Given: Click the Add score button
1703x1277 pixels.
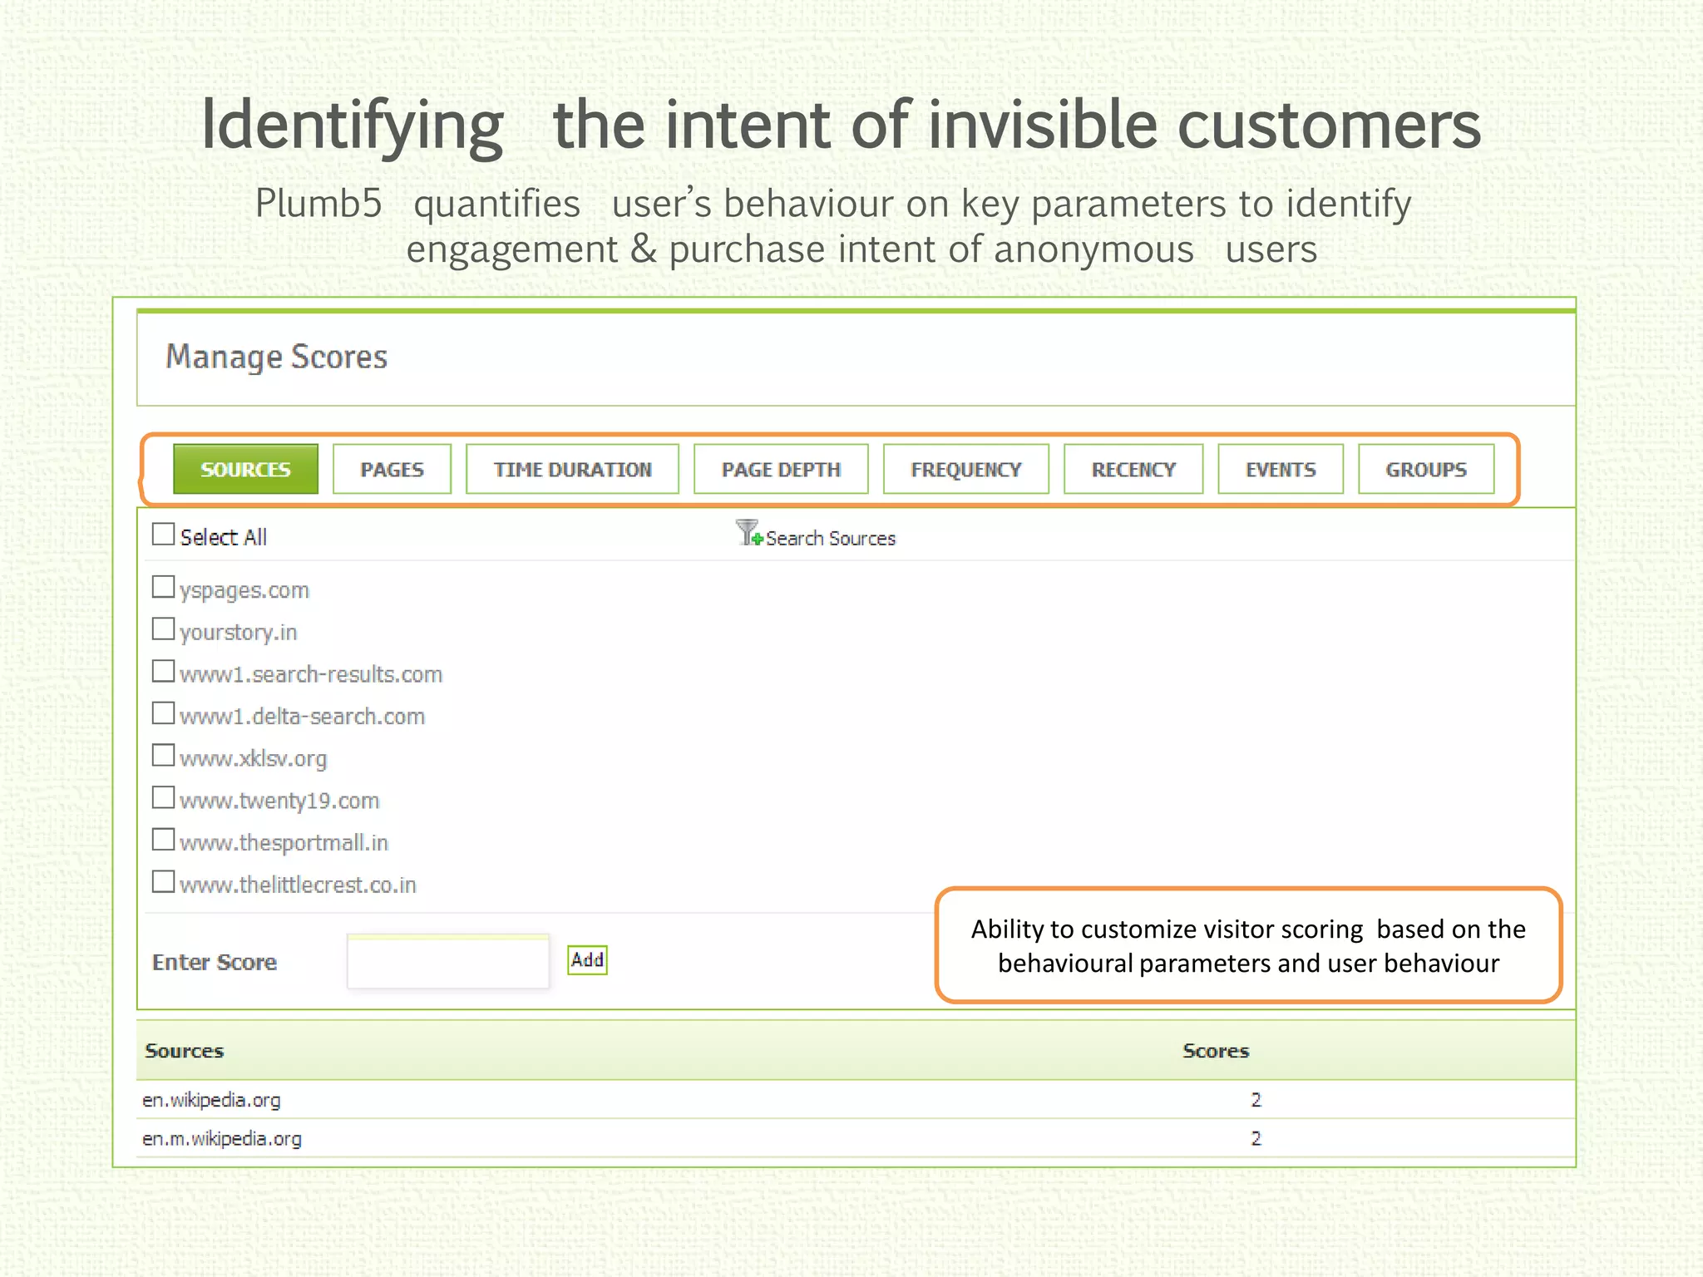Looking at the screenshot, I should click(587, 960).
